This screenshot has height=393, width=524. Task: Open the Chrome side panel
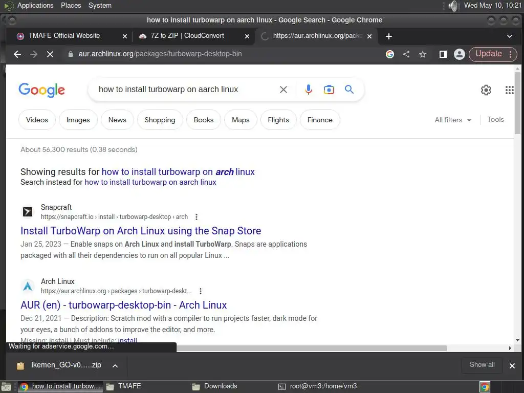tap(443, 54)
